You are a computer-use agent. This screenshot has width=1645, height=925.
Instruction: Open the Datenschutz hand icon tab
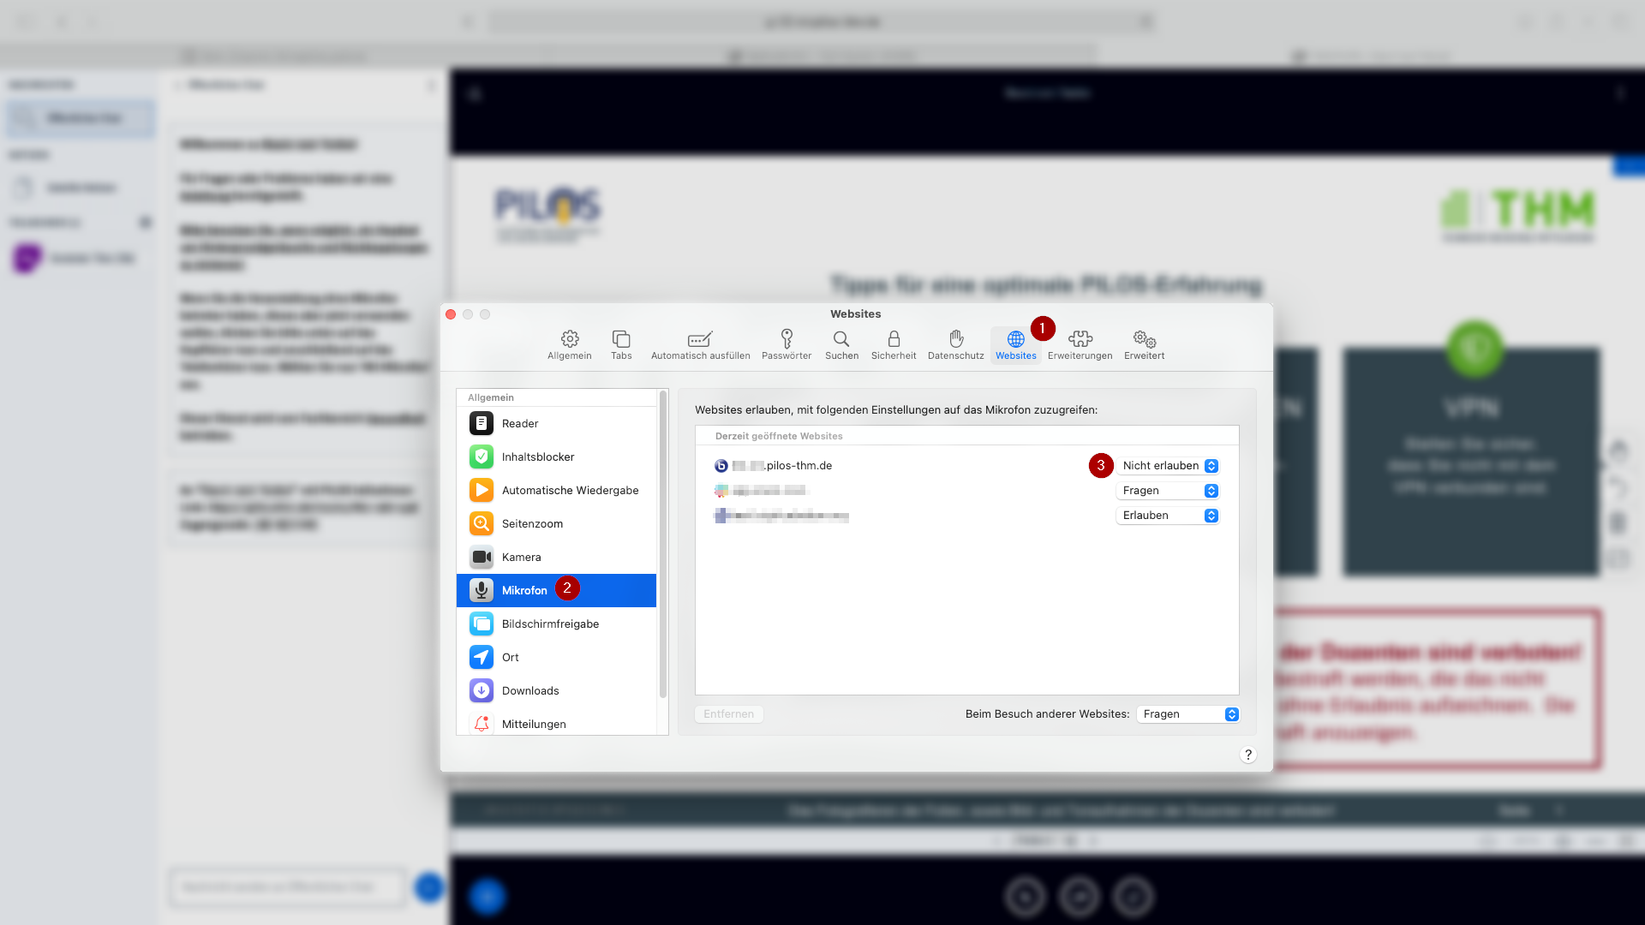[956, 345]
